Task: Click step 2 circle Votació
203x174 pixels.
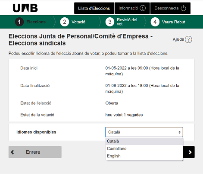Action: click(65, 22)
